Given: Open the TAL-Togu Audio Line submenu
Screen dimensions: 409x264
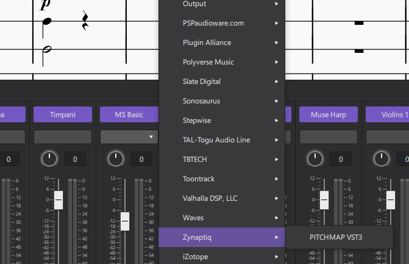Looking at the screenshot, I should coord(222,140).
